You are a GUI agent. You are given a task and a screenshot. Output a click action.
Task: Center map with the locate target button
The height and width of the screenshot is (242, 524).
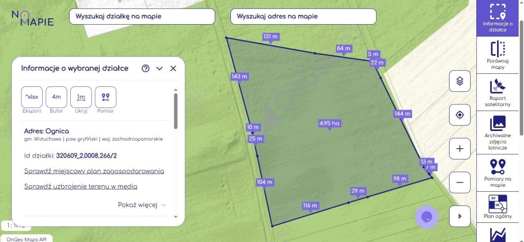459,115
